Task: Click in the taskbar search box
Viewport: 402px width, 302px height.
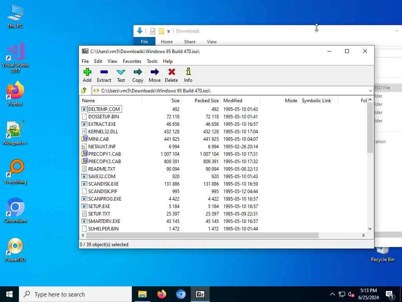Action: click(75, 294)
